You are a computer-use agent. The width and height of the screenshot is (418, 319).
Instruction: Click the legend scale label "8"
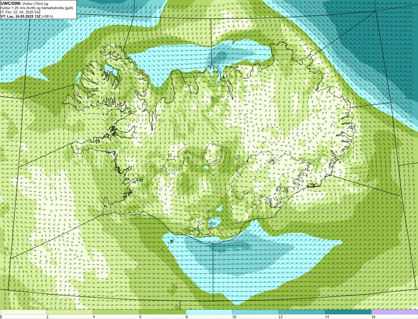pos(187,317)
